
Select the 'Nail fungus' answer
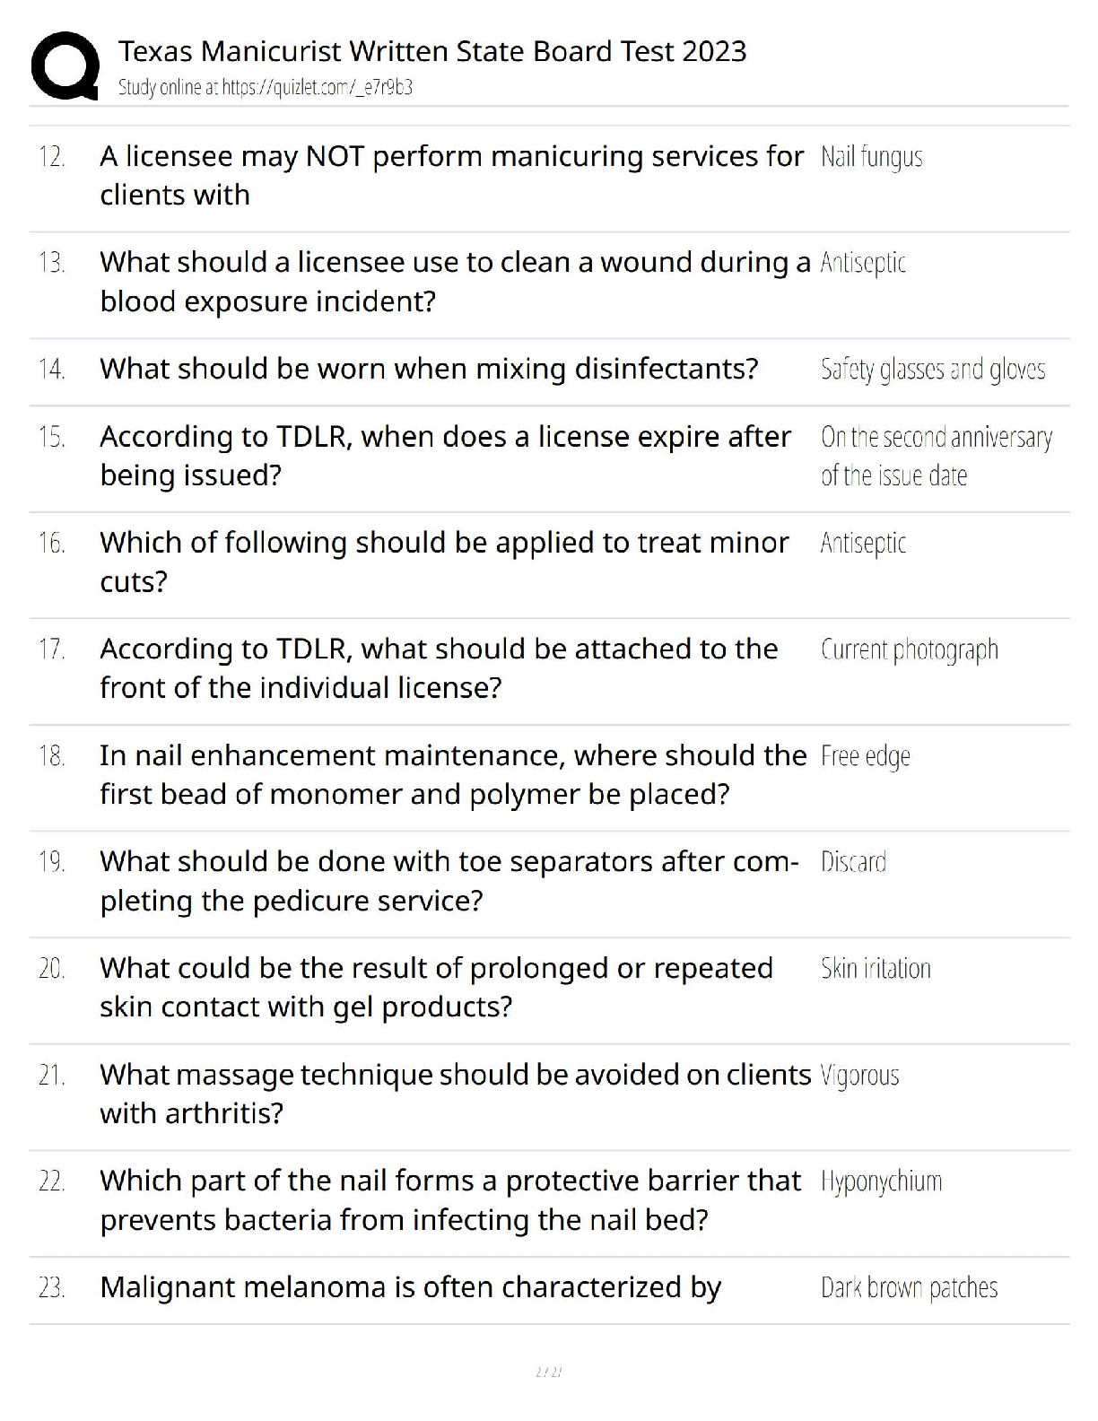point(871,157)
